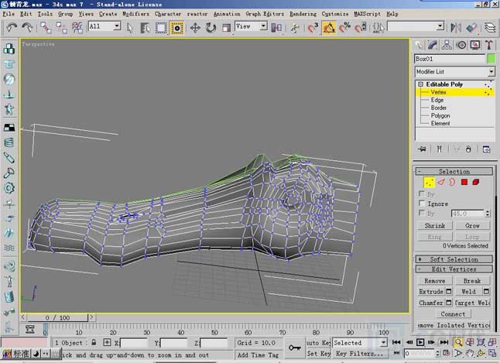Click the Mirror tool icon
The image size is (500, 363).
456,28
